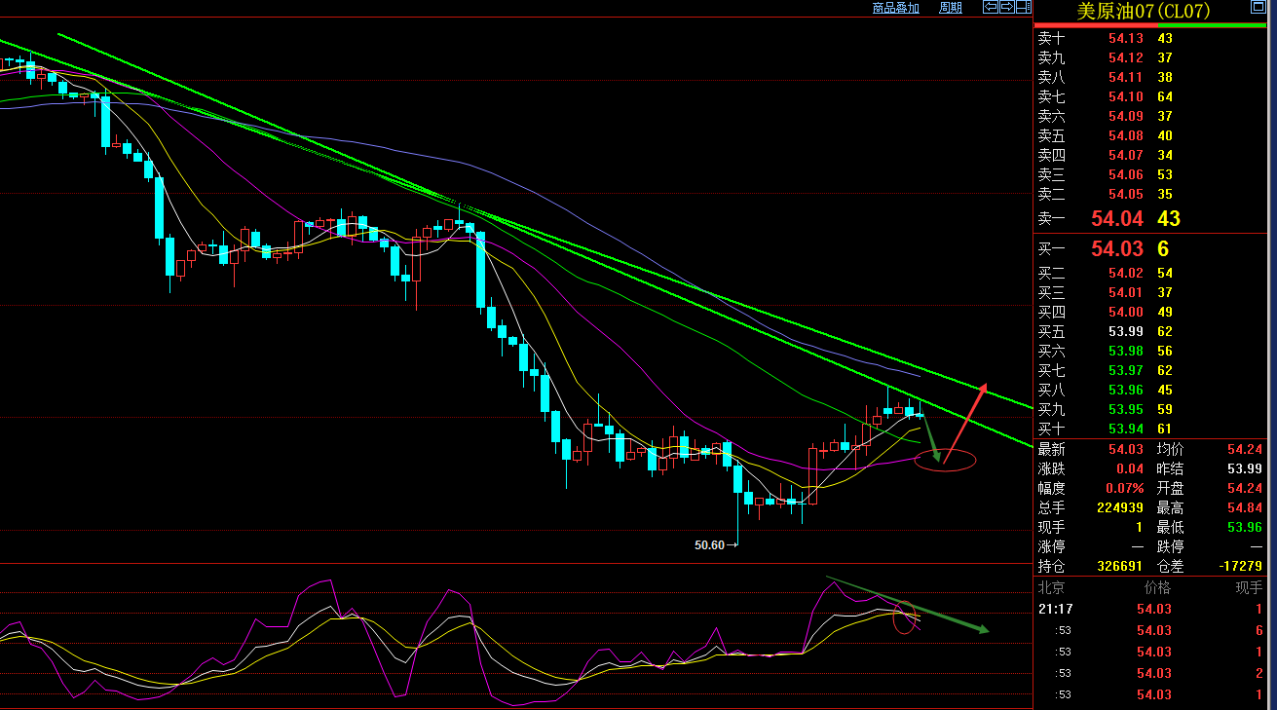Select the 买五 price 53.99
Image resolution: width=1277 pixels, height=710 pixels.
pos(1126,331)
